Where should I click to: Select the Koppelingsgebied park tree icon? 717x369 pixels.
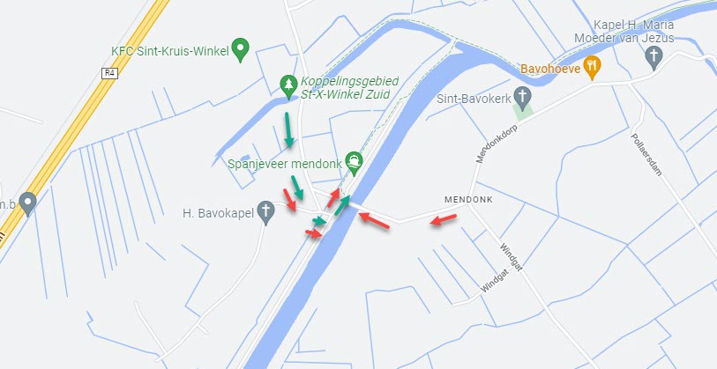tap(288, 87)
